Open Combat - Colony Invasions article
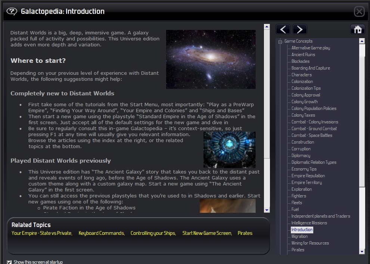This screenshot has width=370, height=264. (x=315, y=122)
